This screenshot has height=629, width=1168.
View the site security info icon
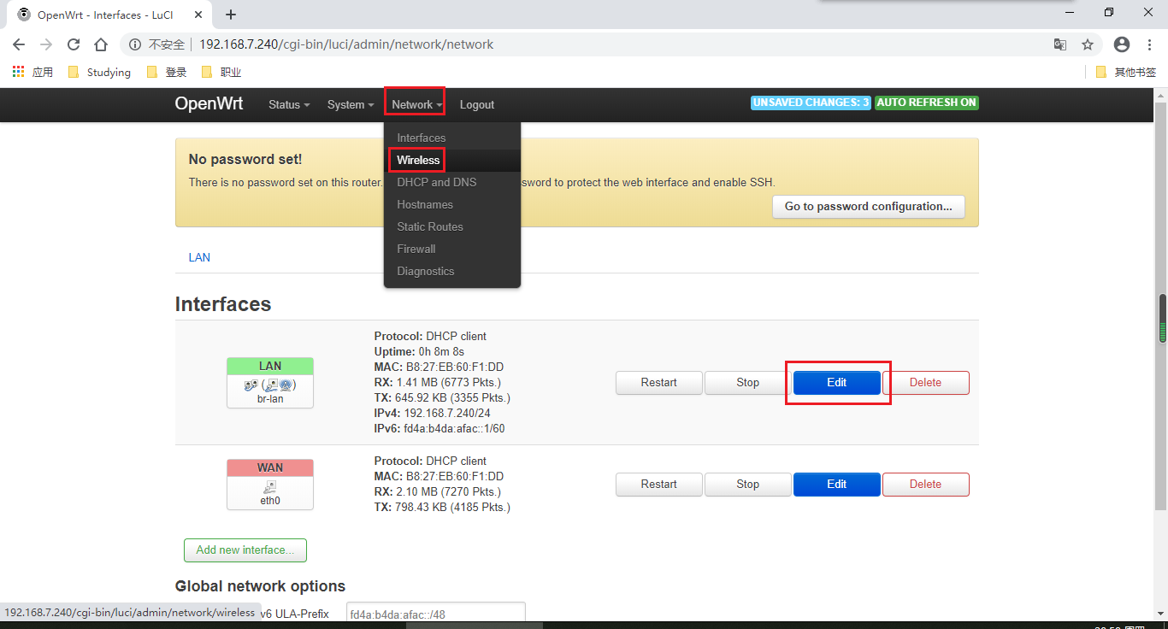click(x=135, y=44)
